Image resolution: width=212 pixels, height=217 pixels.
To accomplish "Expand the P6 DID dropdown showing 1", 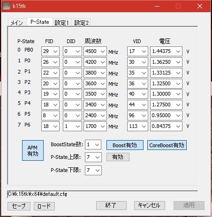I will tap(72, 126).
